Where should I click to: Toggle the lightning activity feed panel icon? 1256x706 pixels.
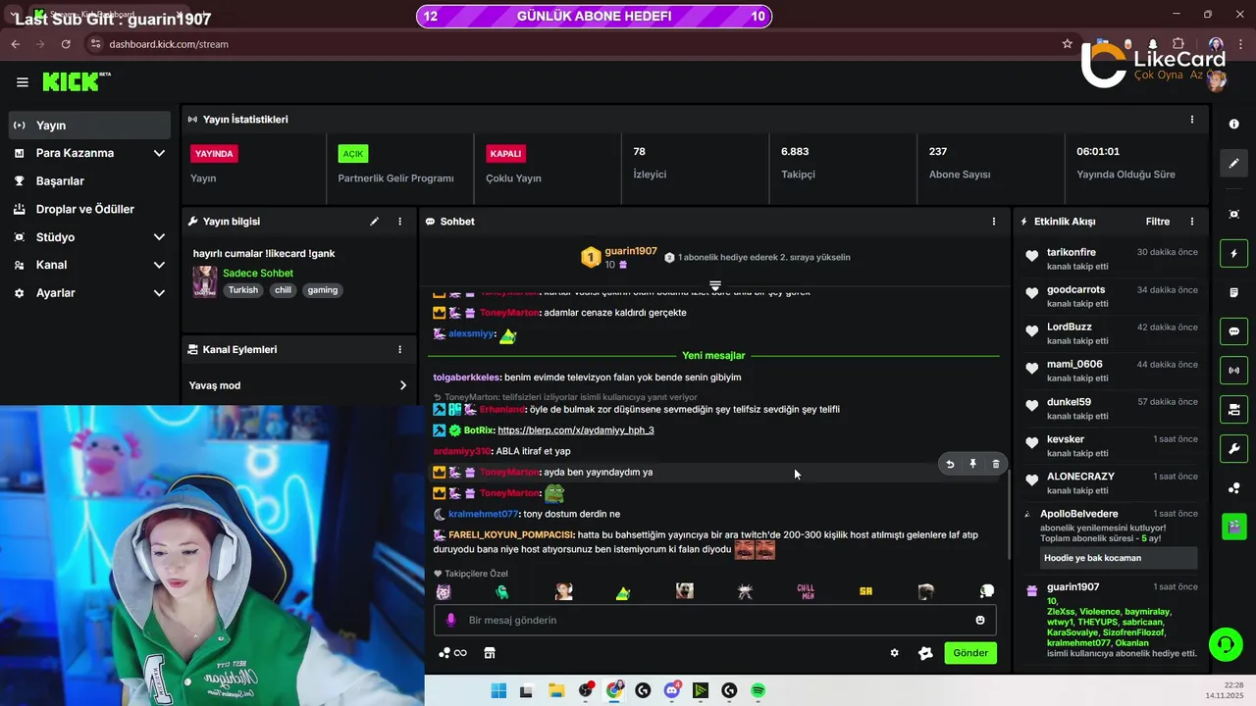click(x=1233, y=254)
